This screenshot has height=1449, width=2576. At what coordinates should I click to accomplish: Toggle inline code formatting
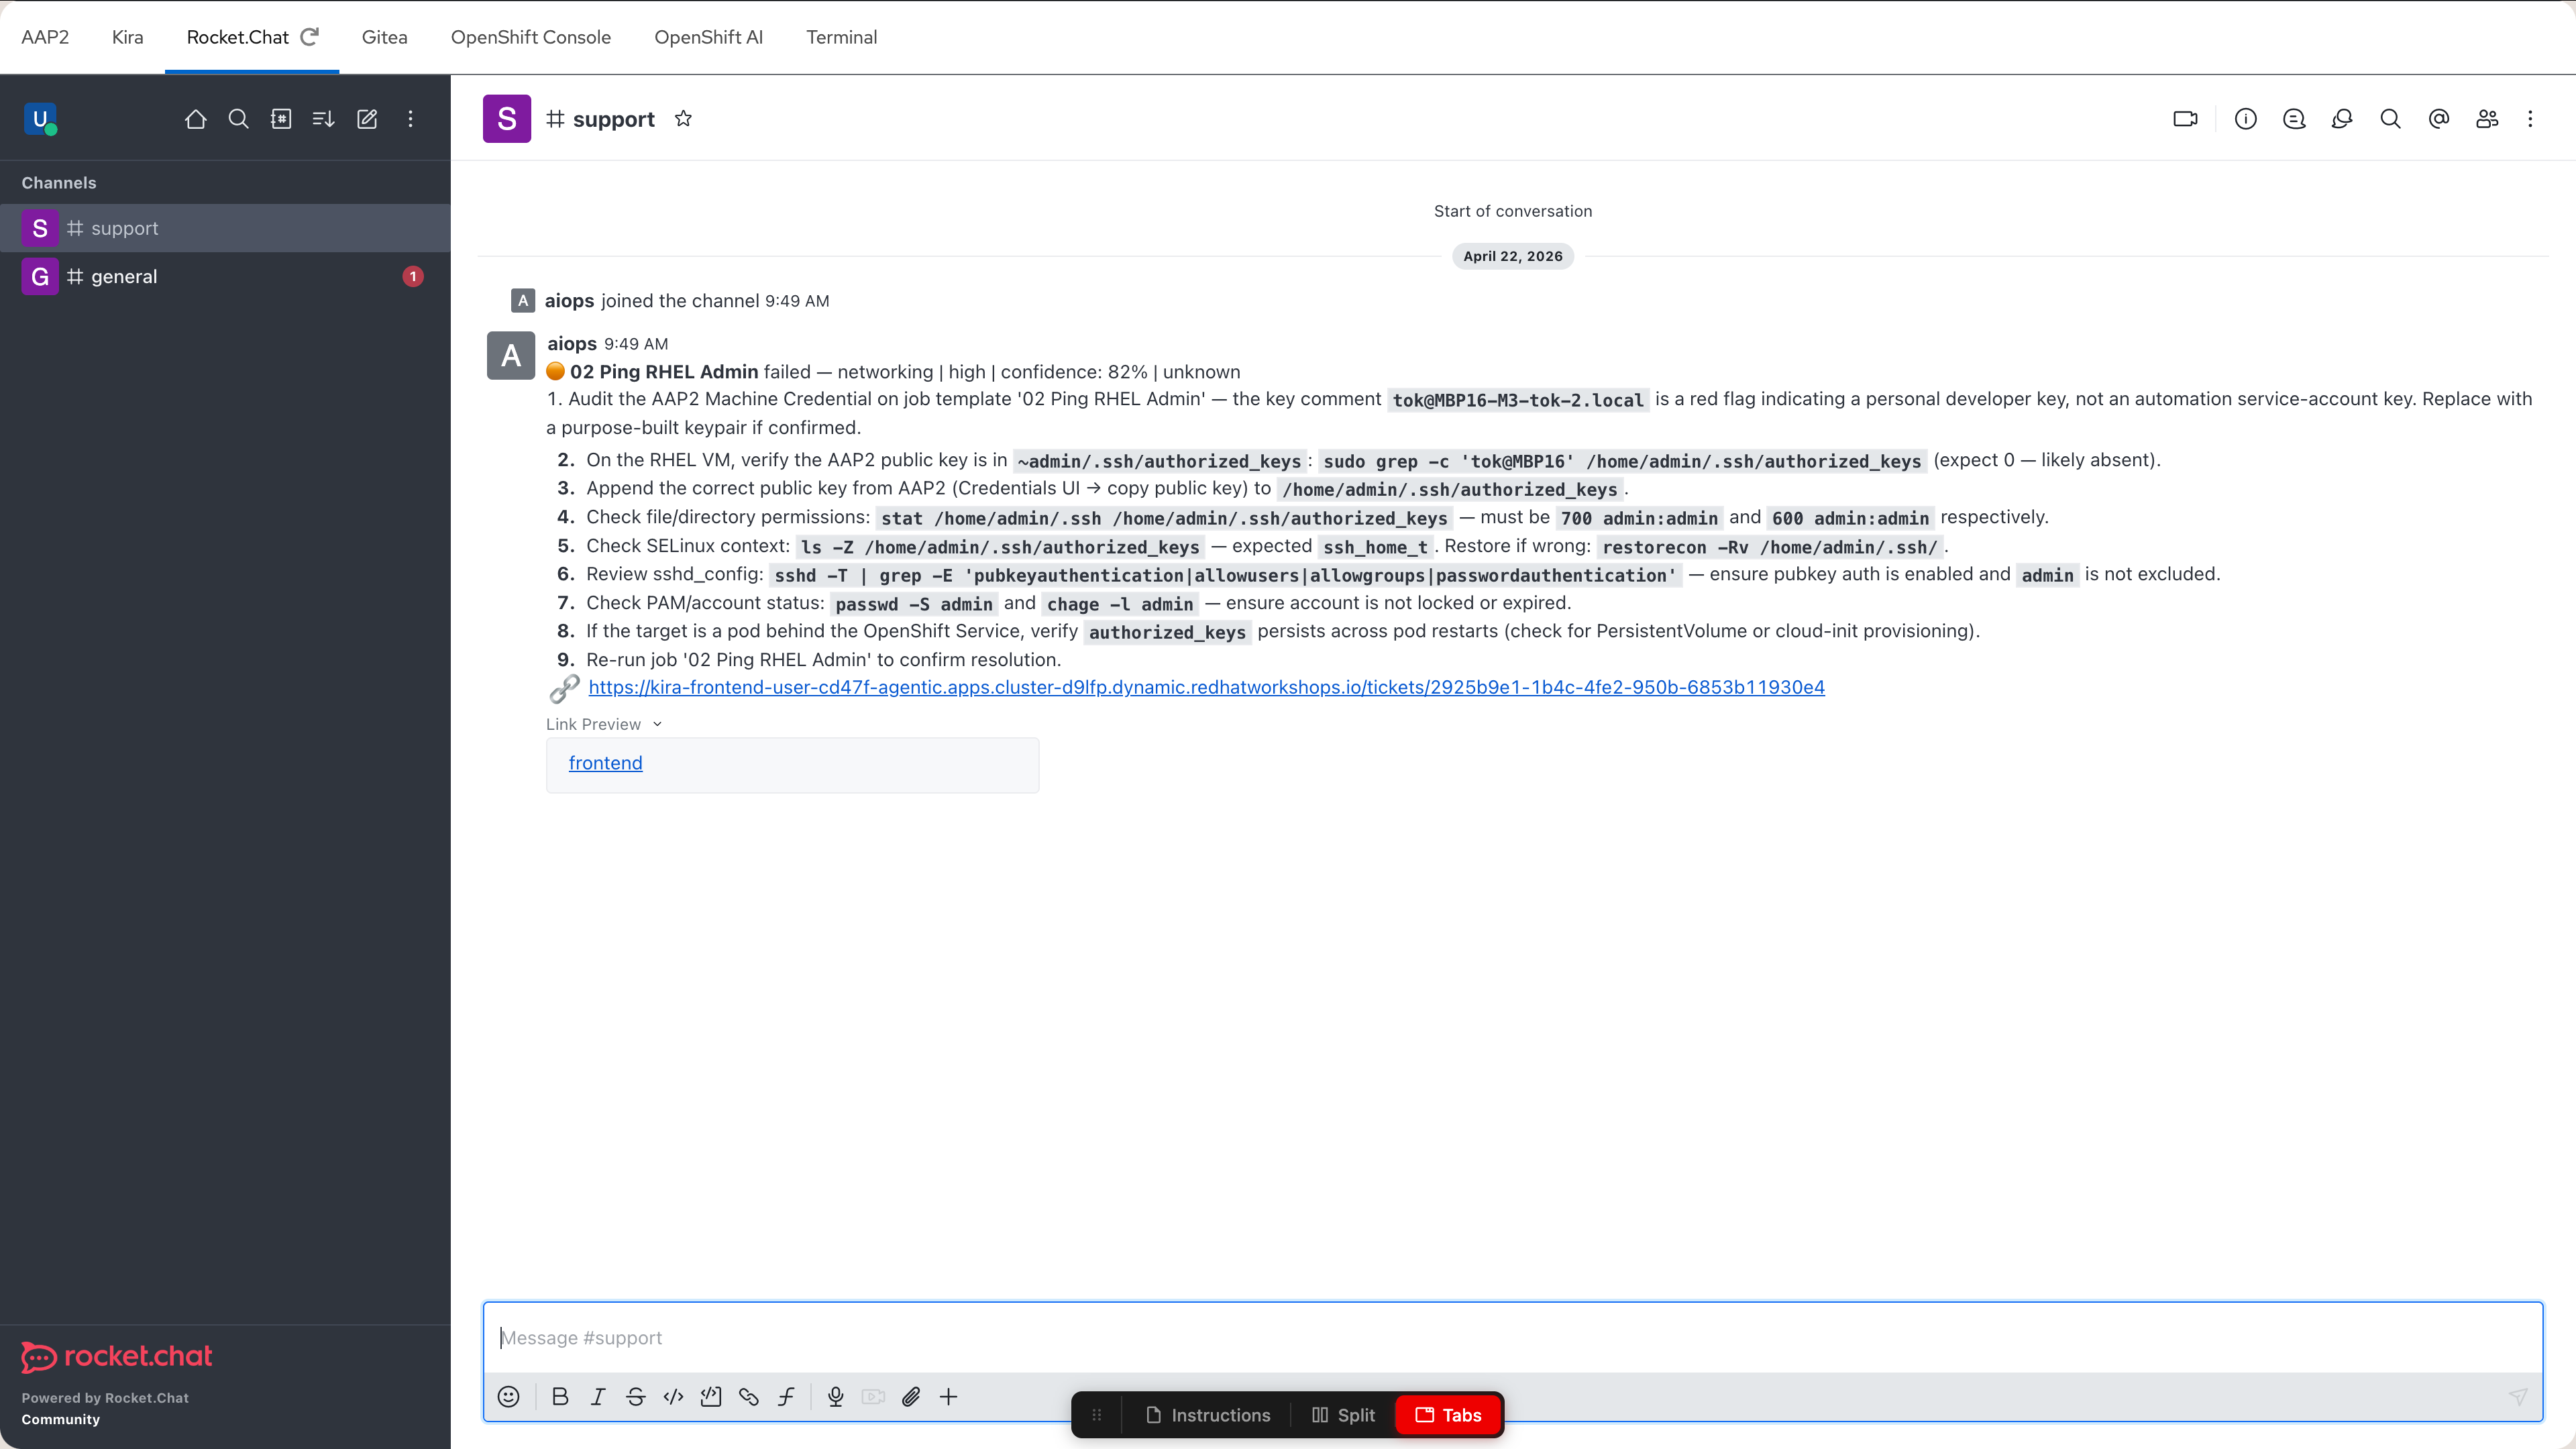[673, 1397]
